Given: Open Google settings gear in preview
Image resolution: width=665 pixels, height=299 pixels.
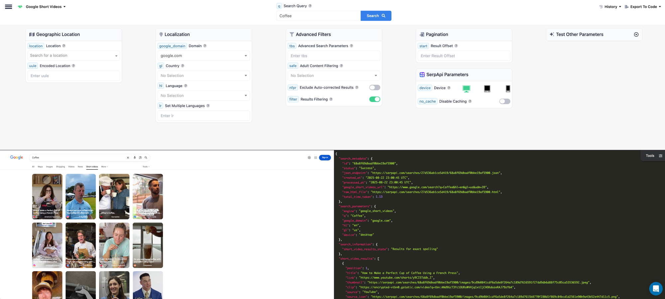Looking at the screenshot, I should [309, 157].
